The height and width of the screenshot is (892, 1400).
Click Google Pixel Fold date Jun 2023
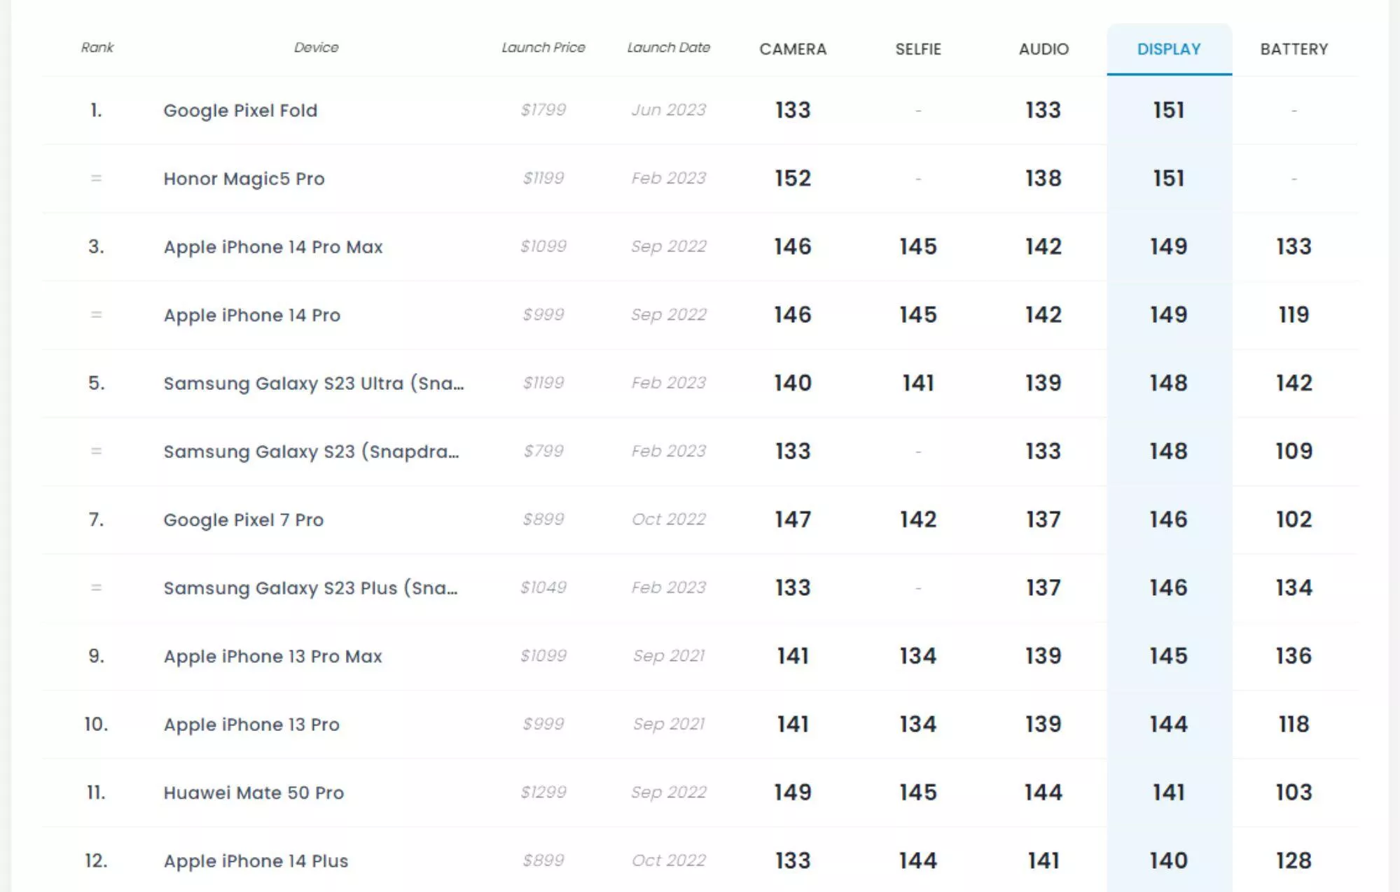[669, 110]
